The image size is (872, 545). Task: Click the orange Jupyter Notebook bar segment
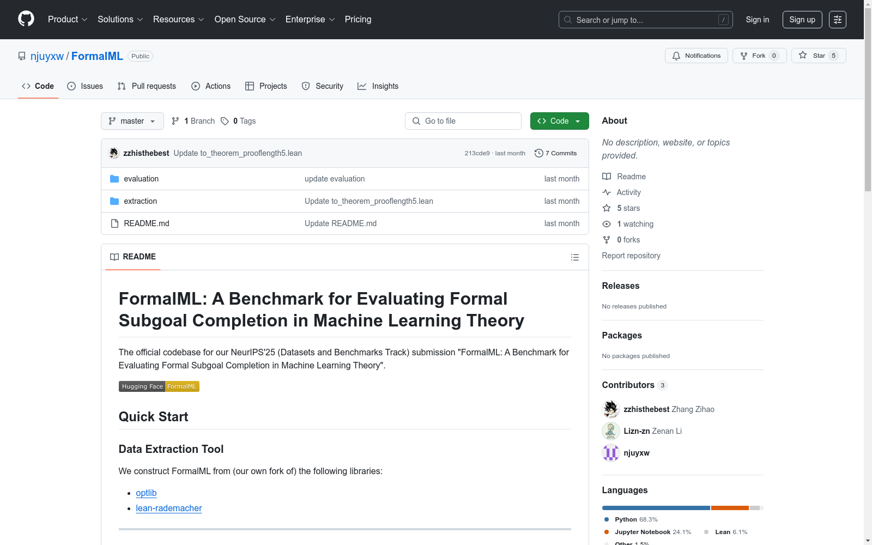[730, 508]
